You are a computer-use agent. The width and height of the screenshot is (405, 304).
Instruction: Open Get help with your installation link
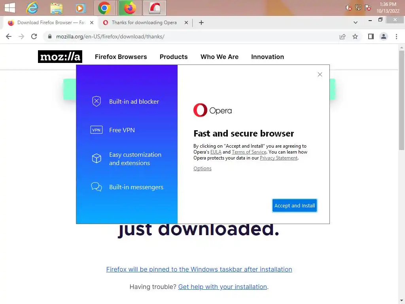pyautogui.click(x=222, y=287)
